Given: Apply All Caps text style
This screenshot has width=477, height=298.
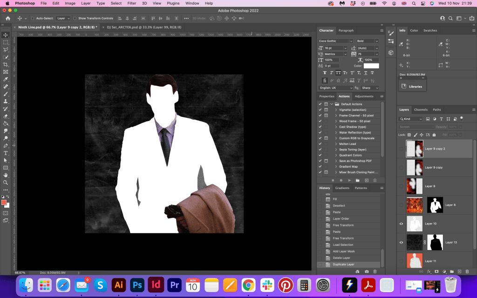Looking at the screenshot, I should point(338,73).
